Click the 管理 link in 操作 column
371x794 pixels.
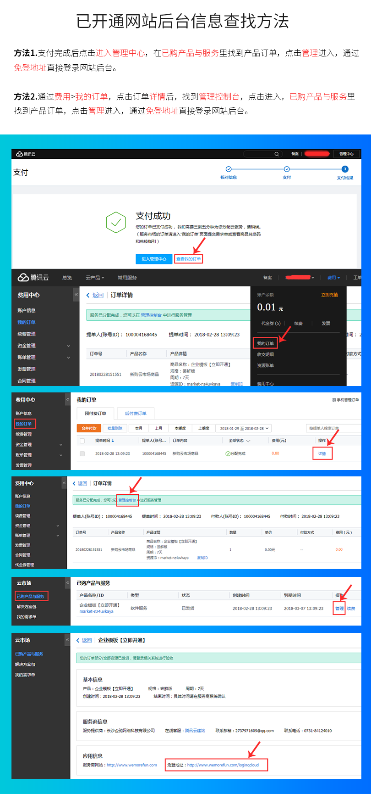pyautogui.click(x=339, y=609)
